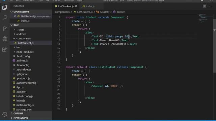This screenshot has height=121, width=216.
Task: Expand the Outline section
Action: tap(31, 114)
